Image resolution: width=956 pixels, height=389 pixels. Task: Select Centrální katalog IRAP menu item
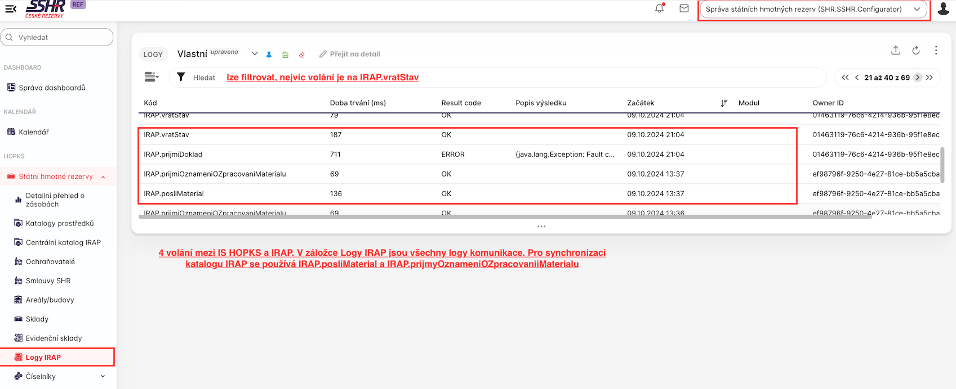tap(63, 243)
